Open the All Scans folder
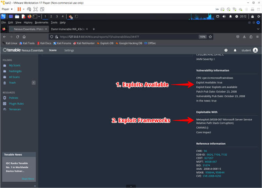Image resolution: width=262 pixels, height=188 pixels. [x=14, y=77]
